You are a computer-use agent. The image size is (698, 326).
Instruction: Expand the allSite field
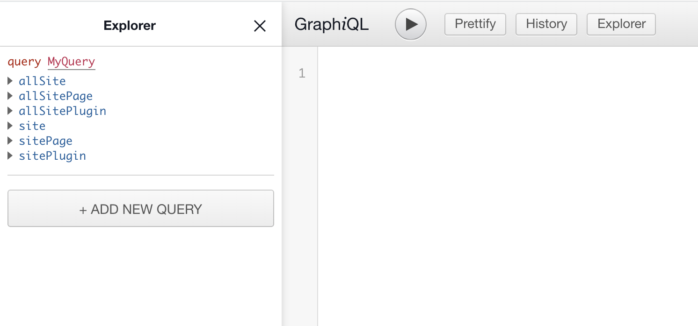(x=10, y=81)
